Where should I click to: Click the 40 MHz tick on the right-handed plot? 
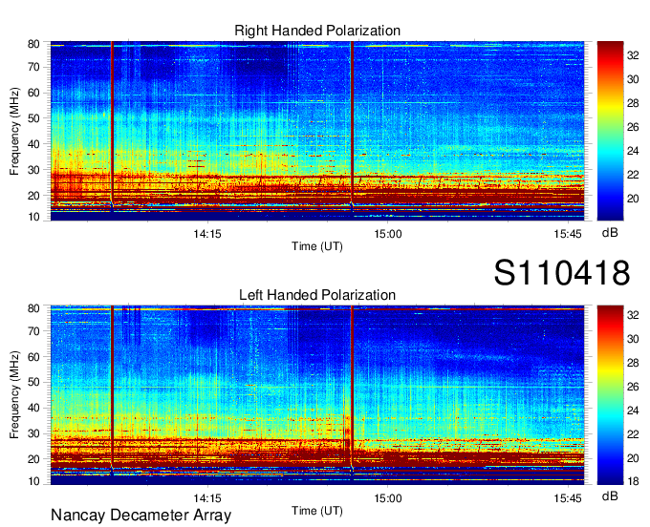coord(33,144)
